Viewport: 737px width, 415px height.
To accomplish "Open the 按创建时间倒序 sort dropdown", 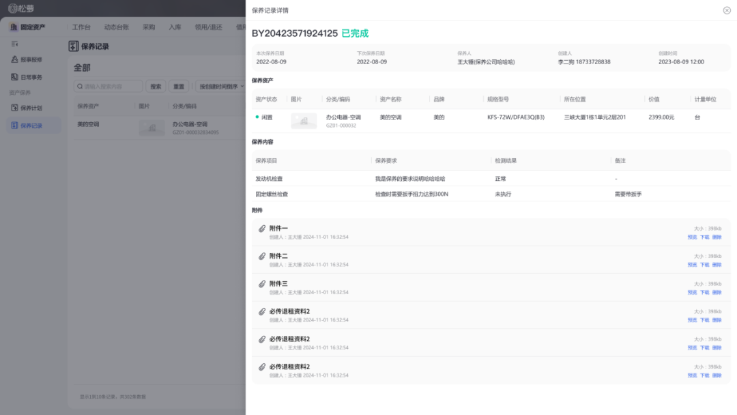I will tap(220, 87).
